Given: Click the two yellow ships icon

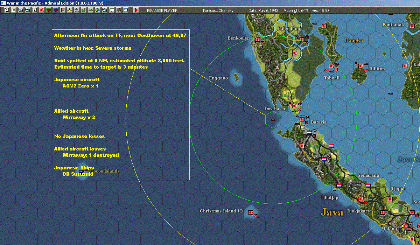Looking at the screenshot, I should coord(77,10).
